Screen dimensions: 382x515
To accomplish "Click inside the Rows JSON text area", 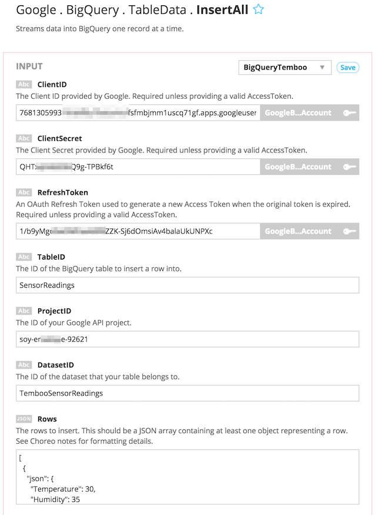I will [x=187, y=477].
